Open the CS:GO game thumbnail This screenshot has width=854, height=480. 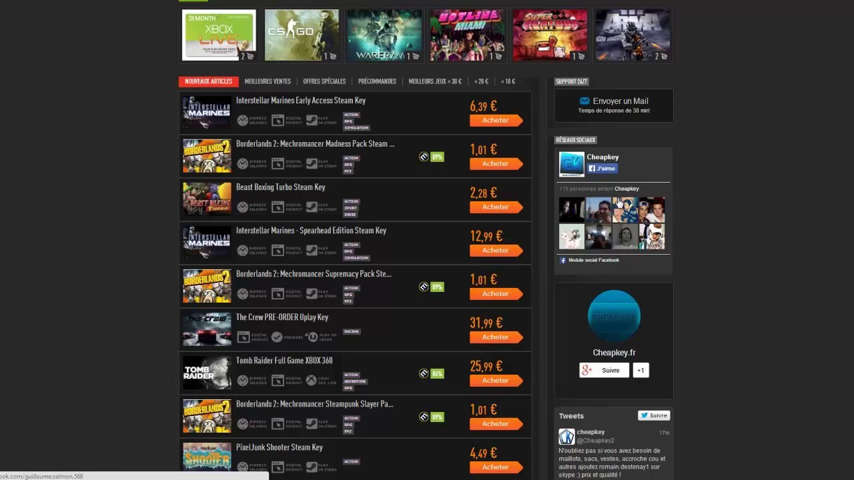coord(302,35)
